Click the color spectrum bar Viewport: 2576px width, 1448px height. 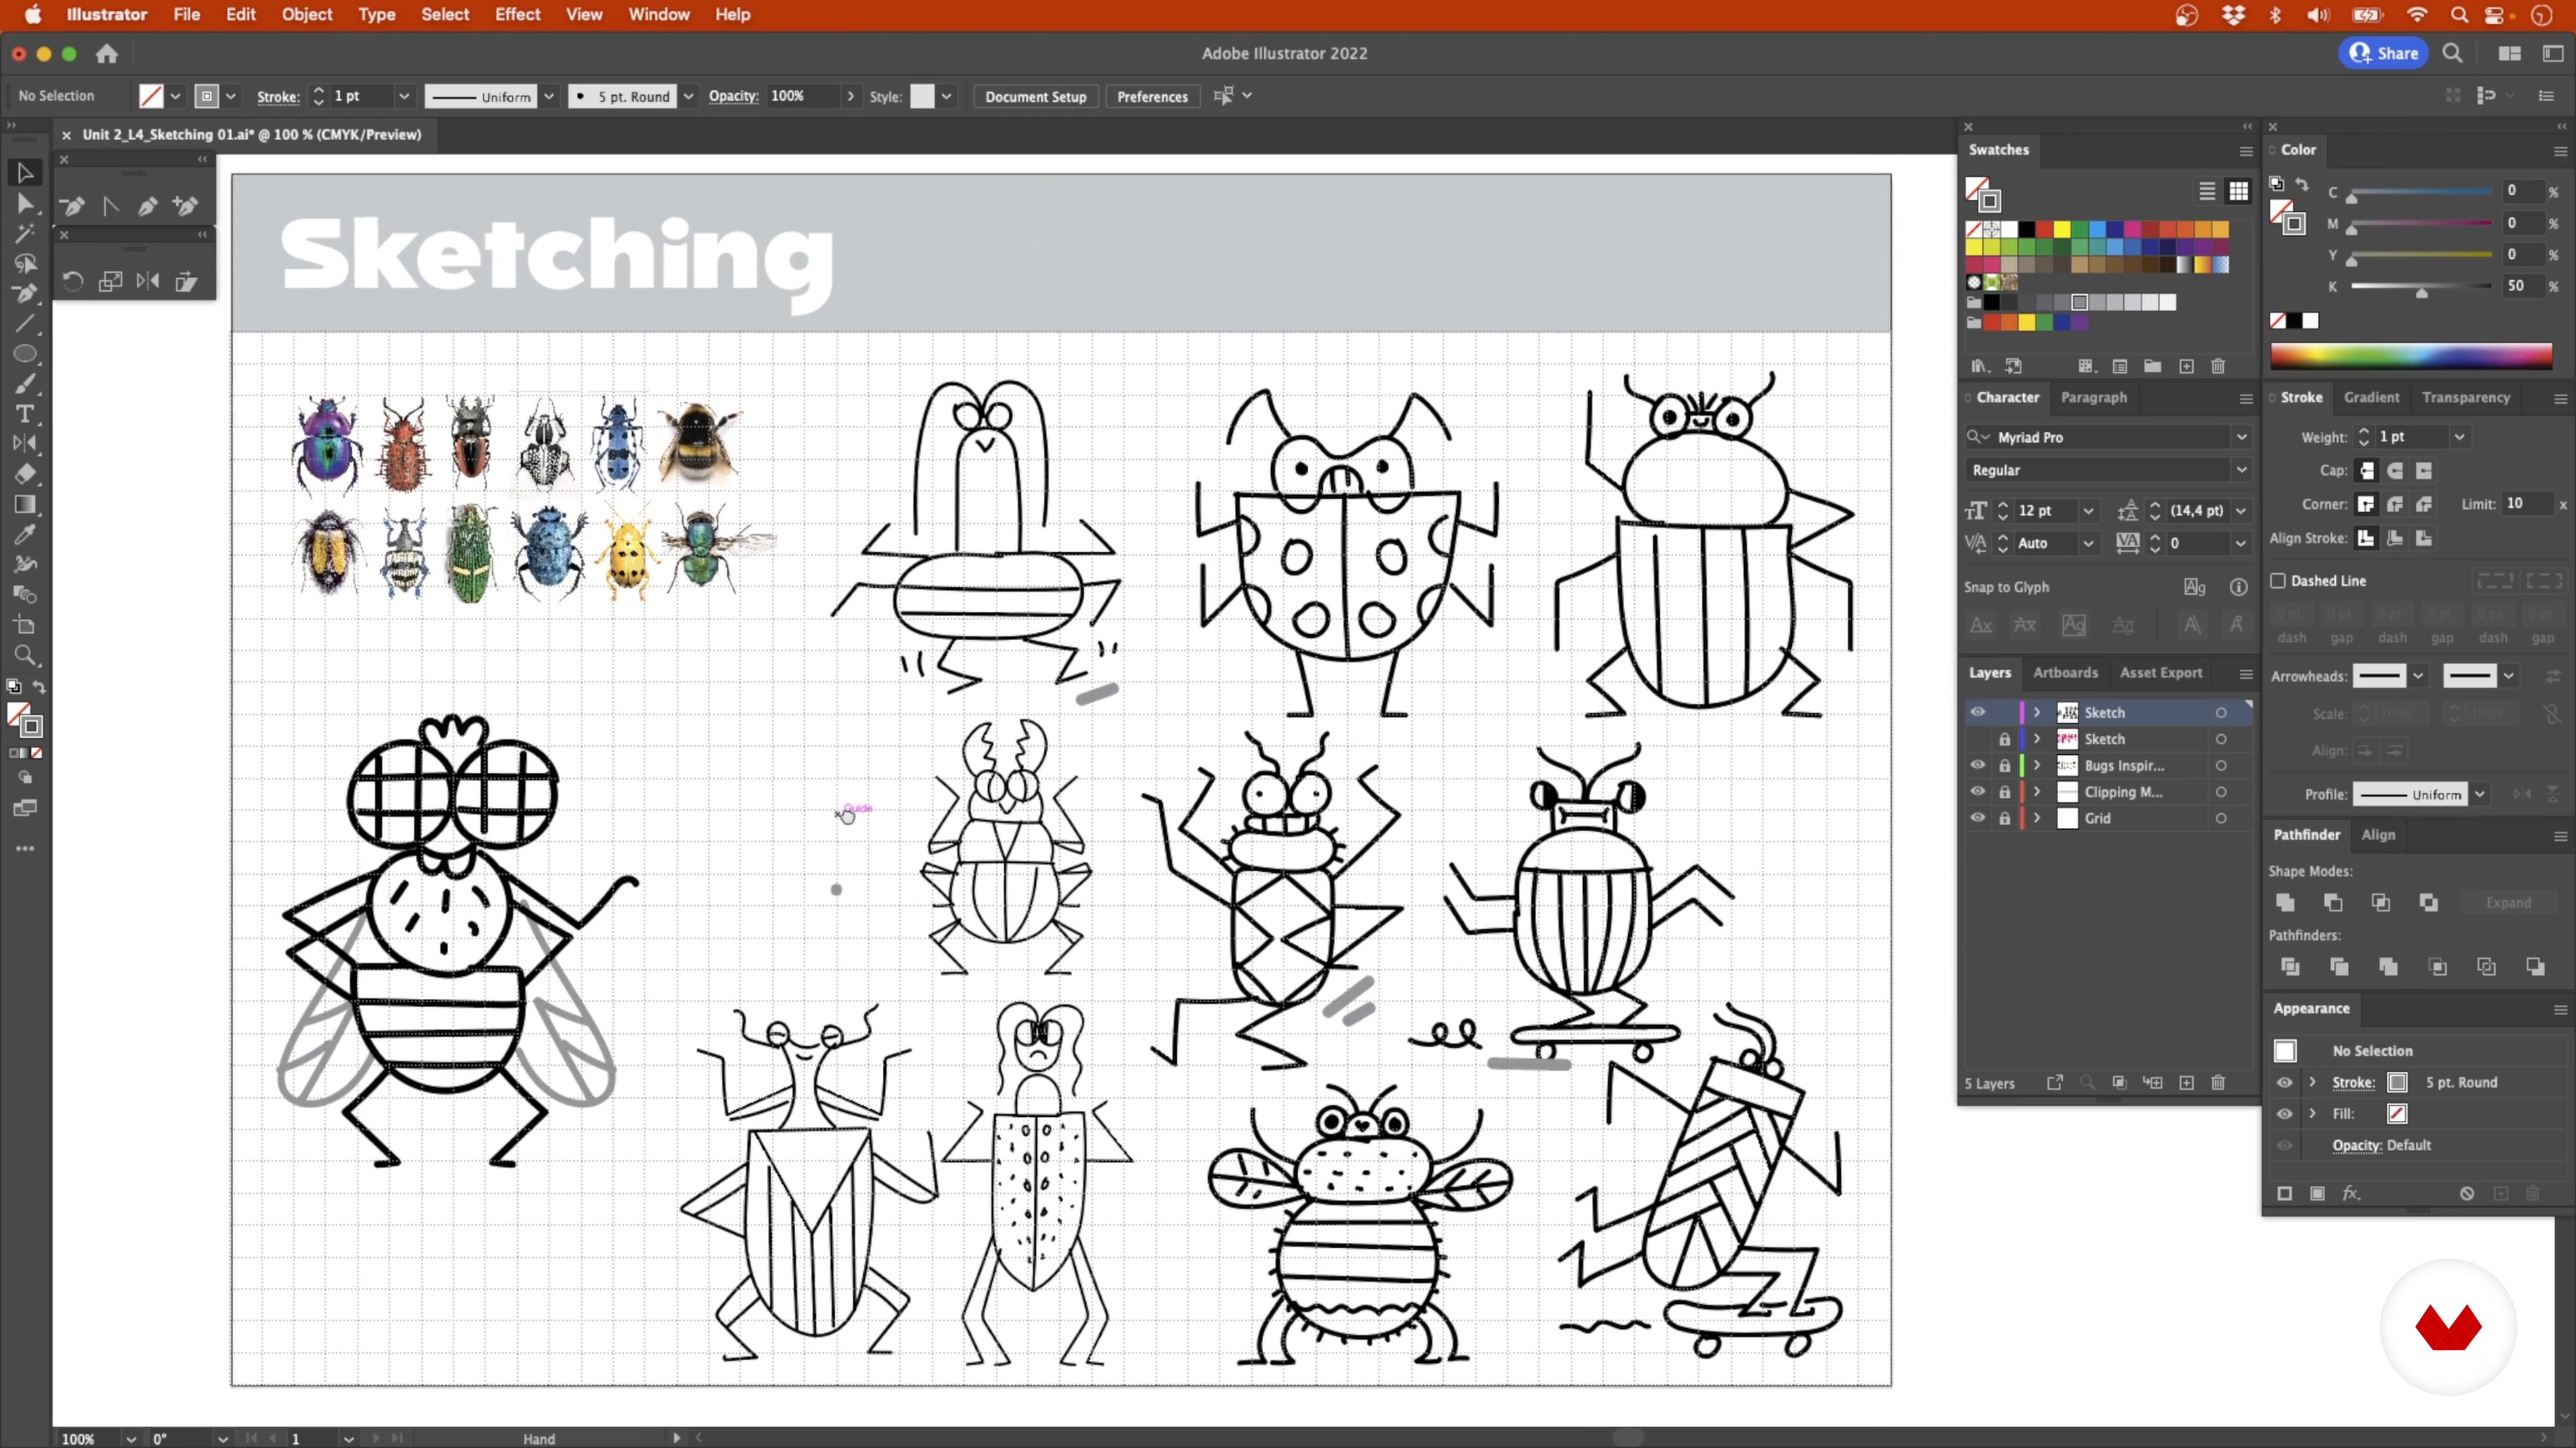(2410, 356)
